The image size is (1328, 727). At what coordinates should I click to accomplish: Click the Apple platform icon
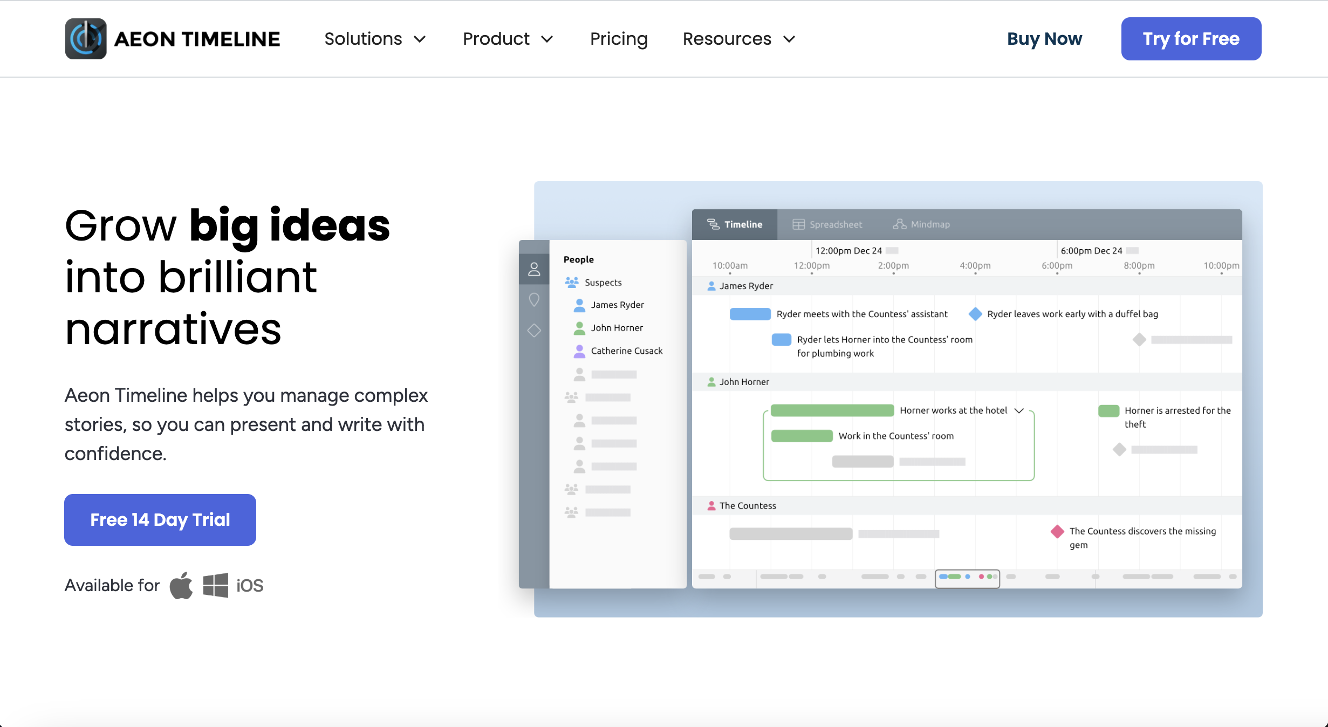181,585
